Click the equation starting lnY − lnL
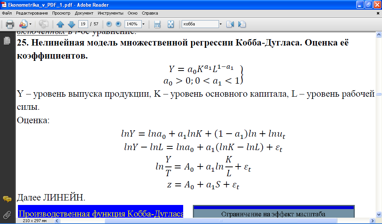Viewport: 382px width, 224px height. coord(203,147)
